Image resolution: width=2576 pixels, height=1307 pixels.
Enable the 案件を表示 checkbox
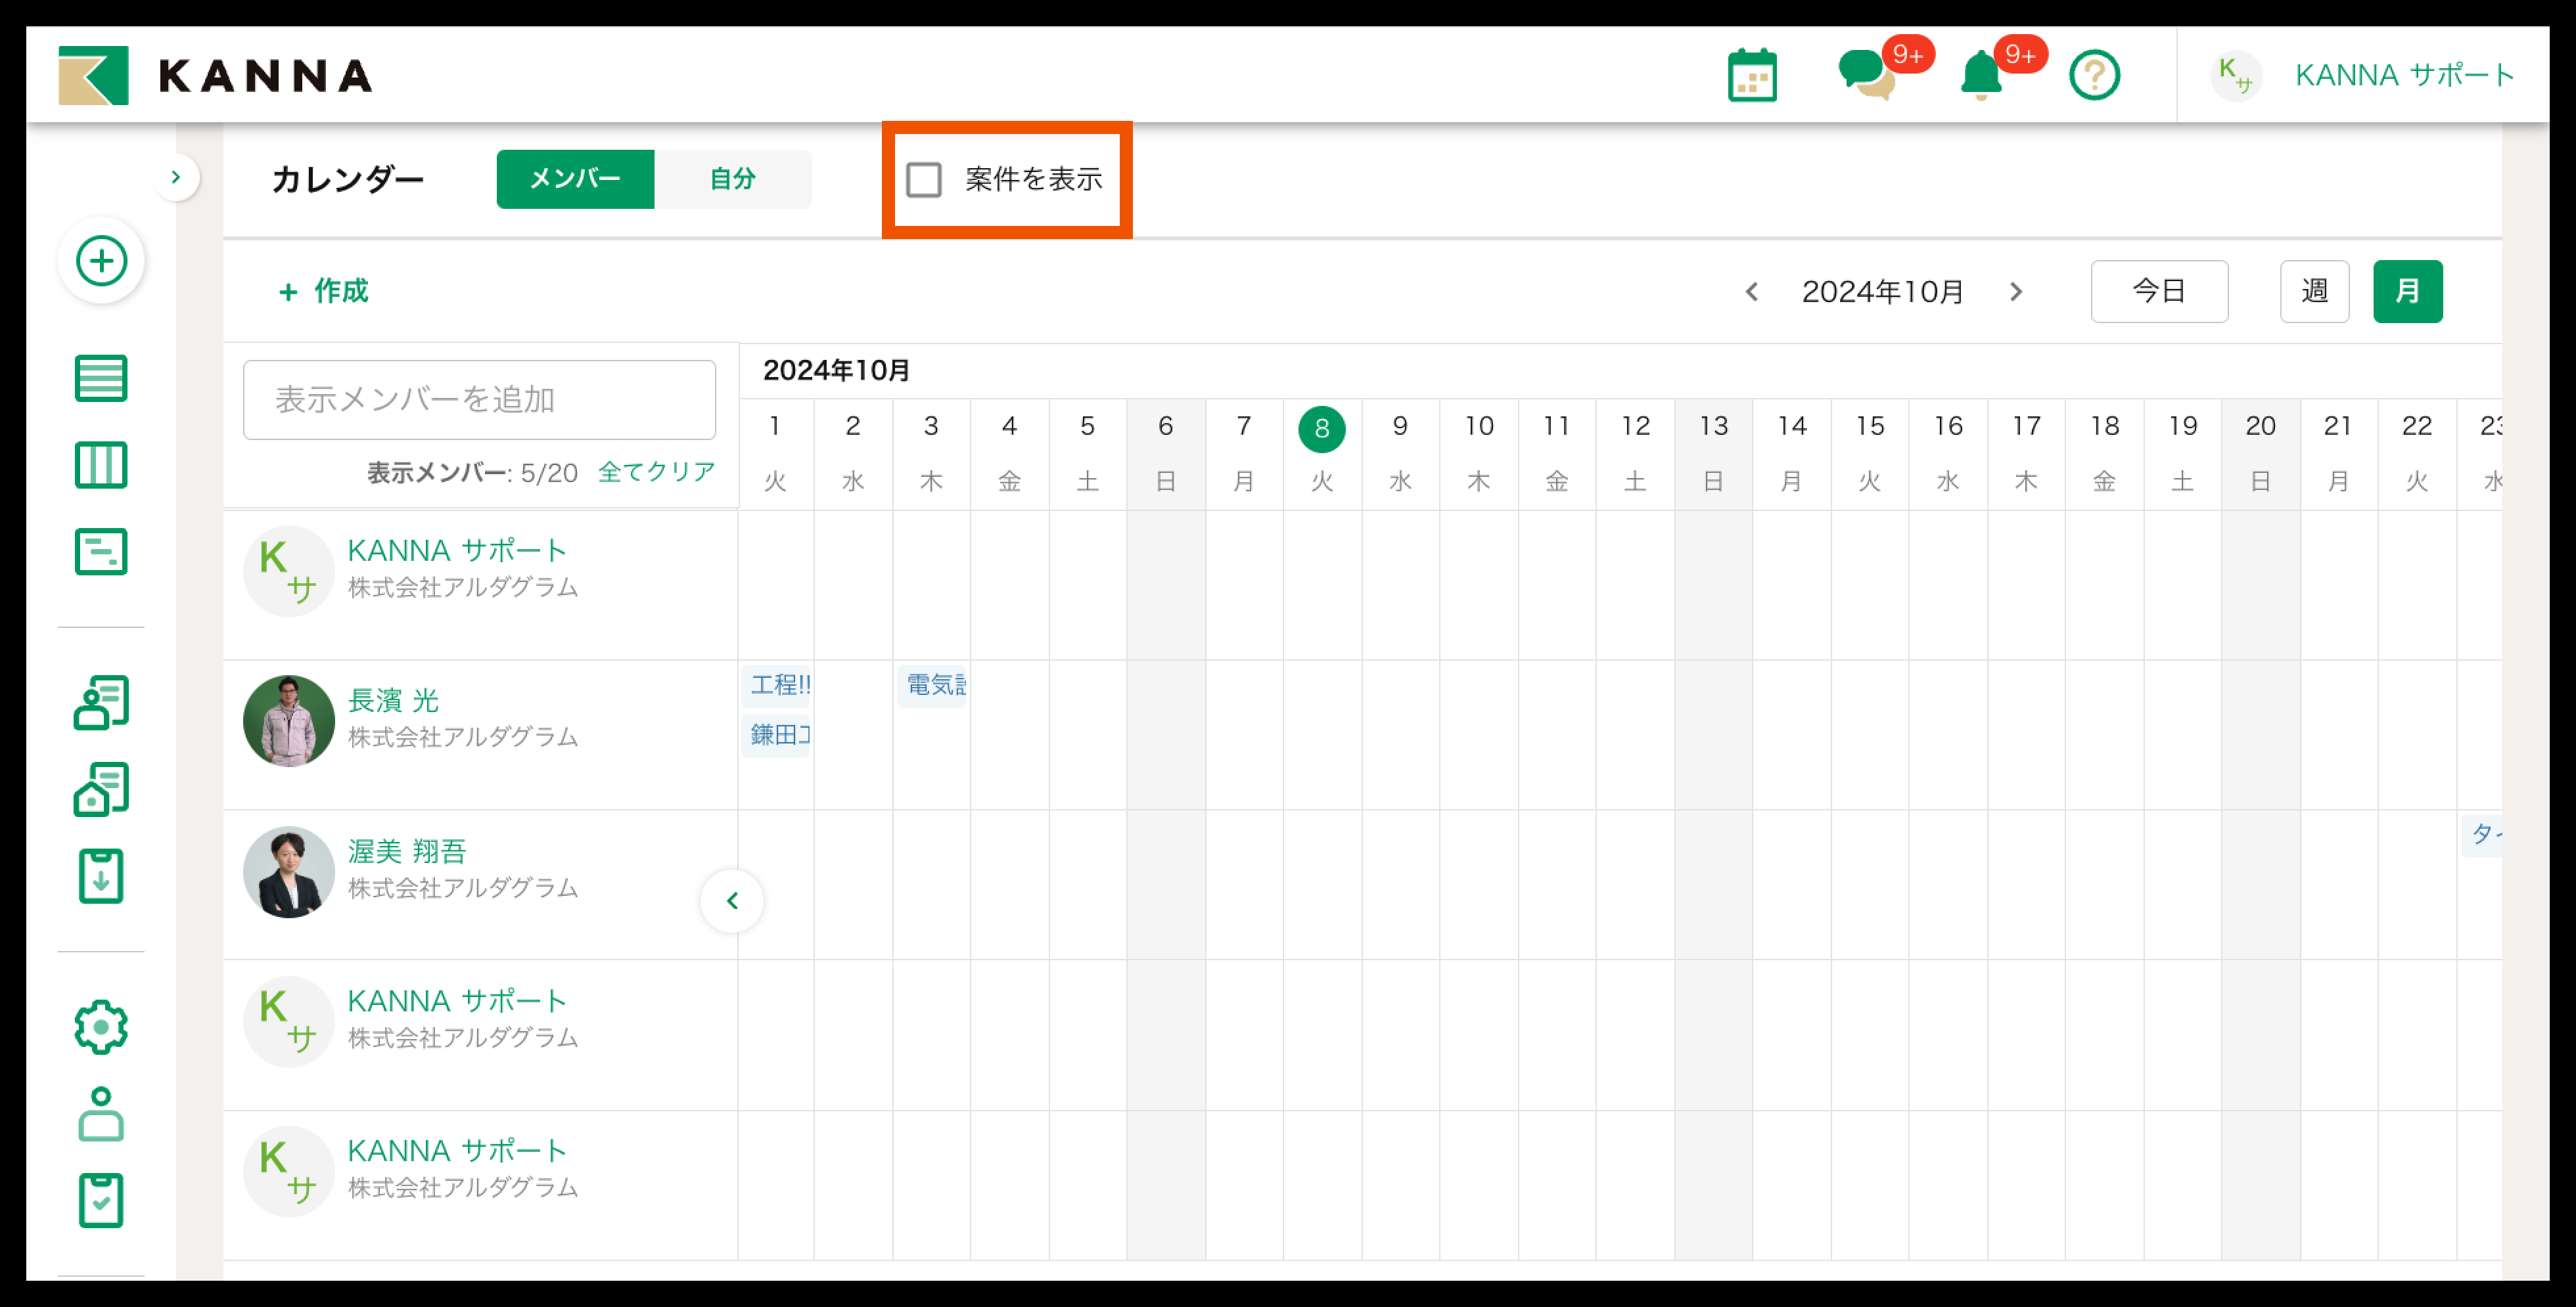(924, 180)
